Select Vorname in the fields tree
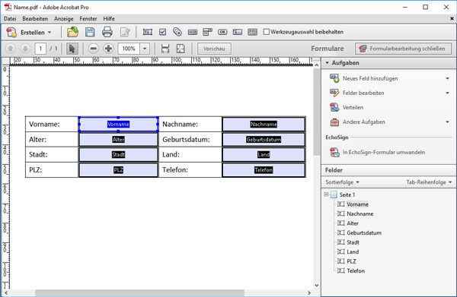Screen dimensions: 457x297 tap(357, 204)
